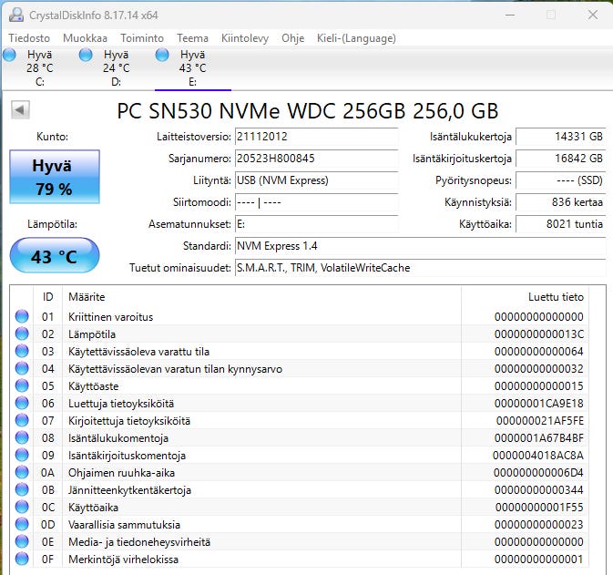Switch to the E: drive tab
The height and width of the screenshot is (575, 613).
(x=192, y=67)
